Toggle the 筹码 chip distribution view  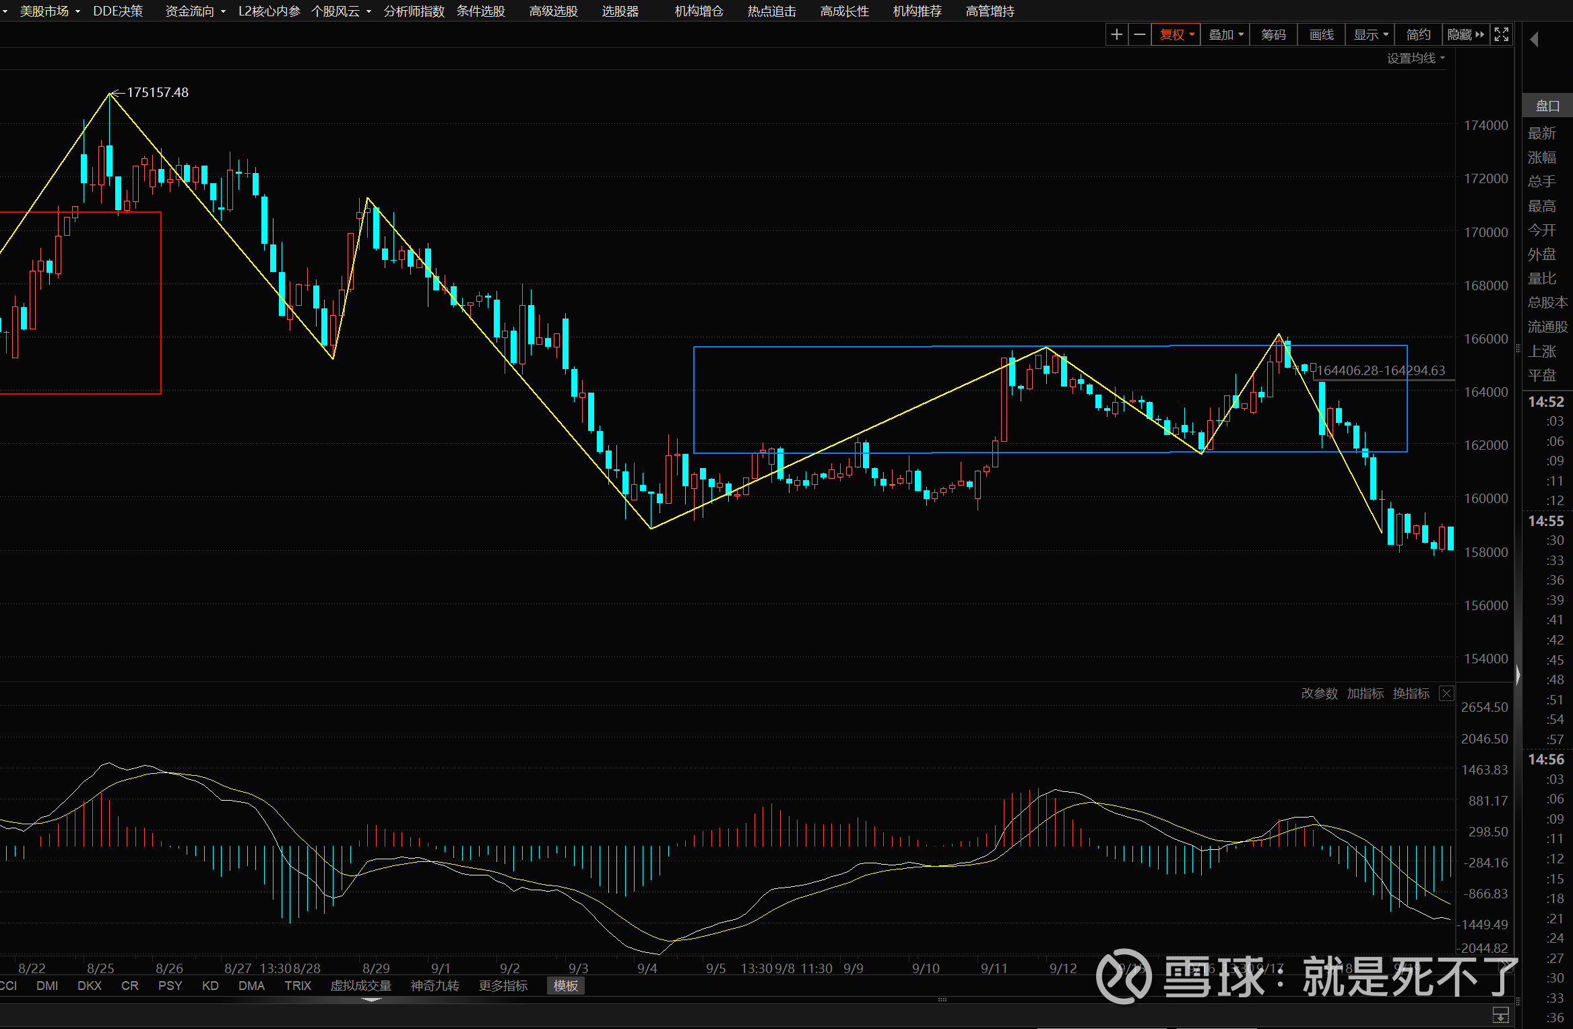click(x=1273, y=34)
